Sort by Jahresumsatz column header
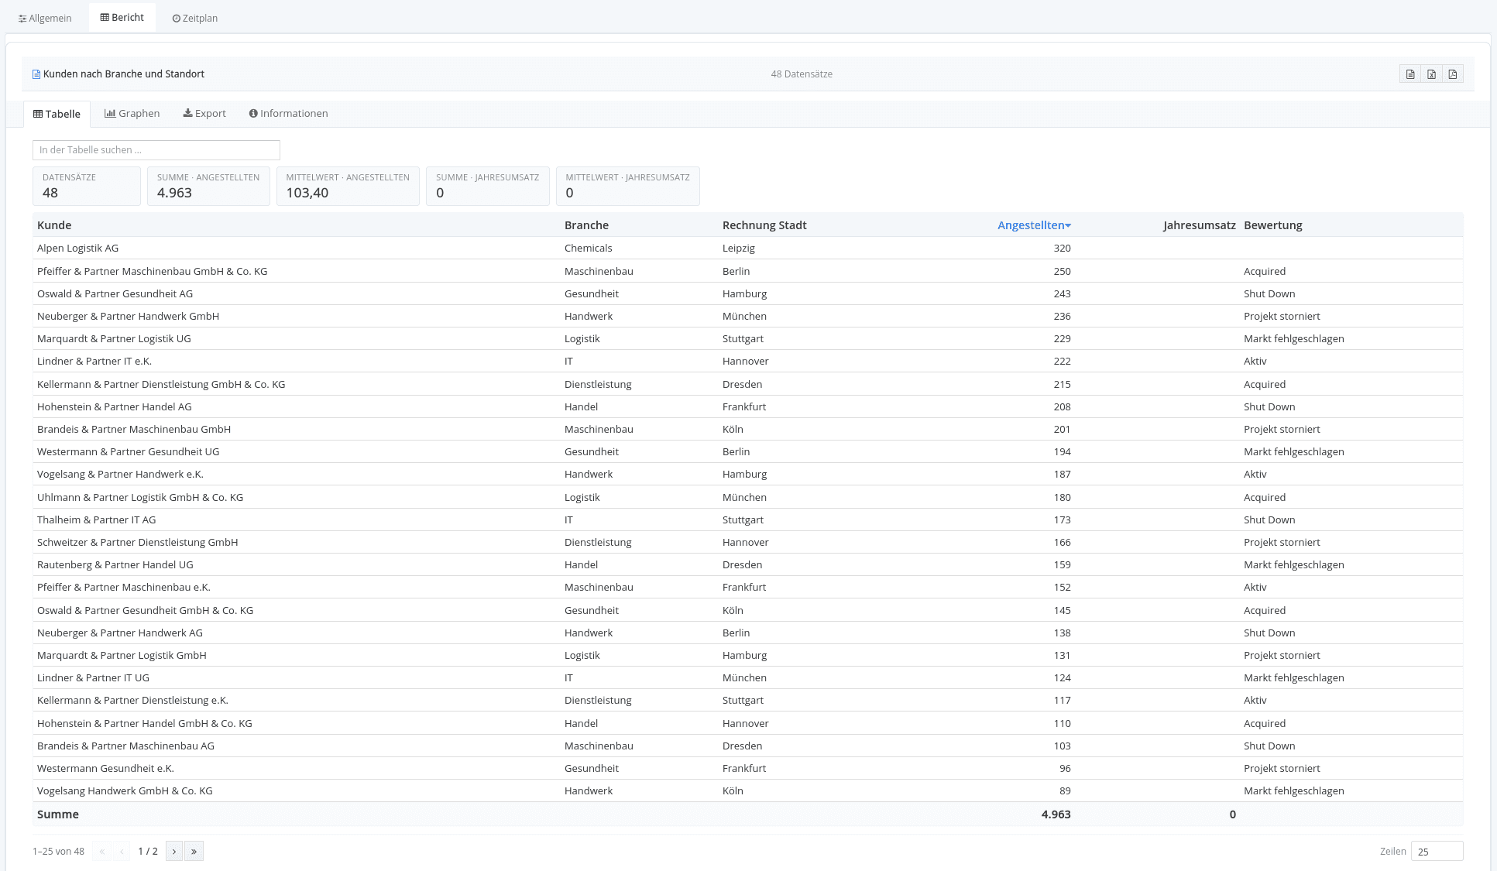1497x871 pixels. (x=1199, y=225)
